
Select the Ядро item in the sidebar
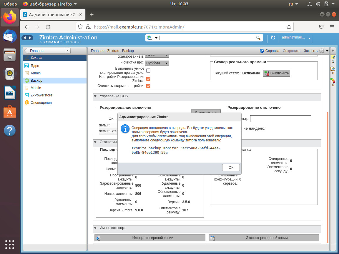35,66
